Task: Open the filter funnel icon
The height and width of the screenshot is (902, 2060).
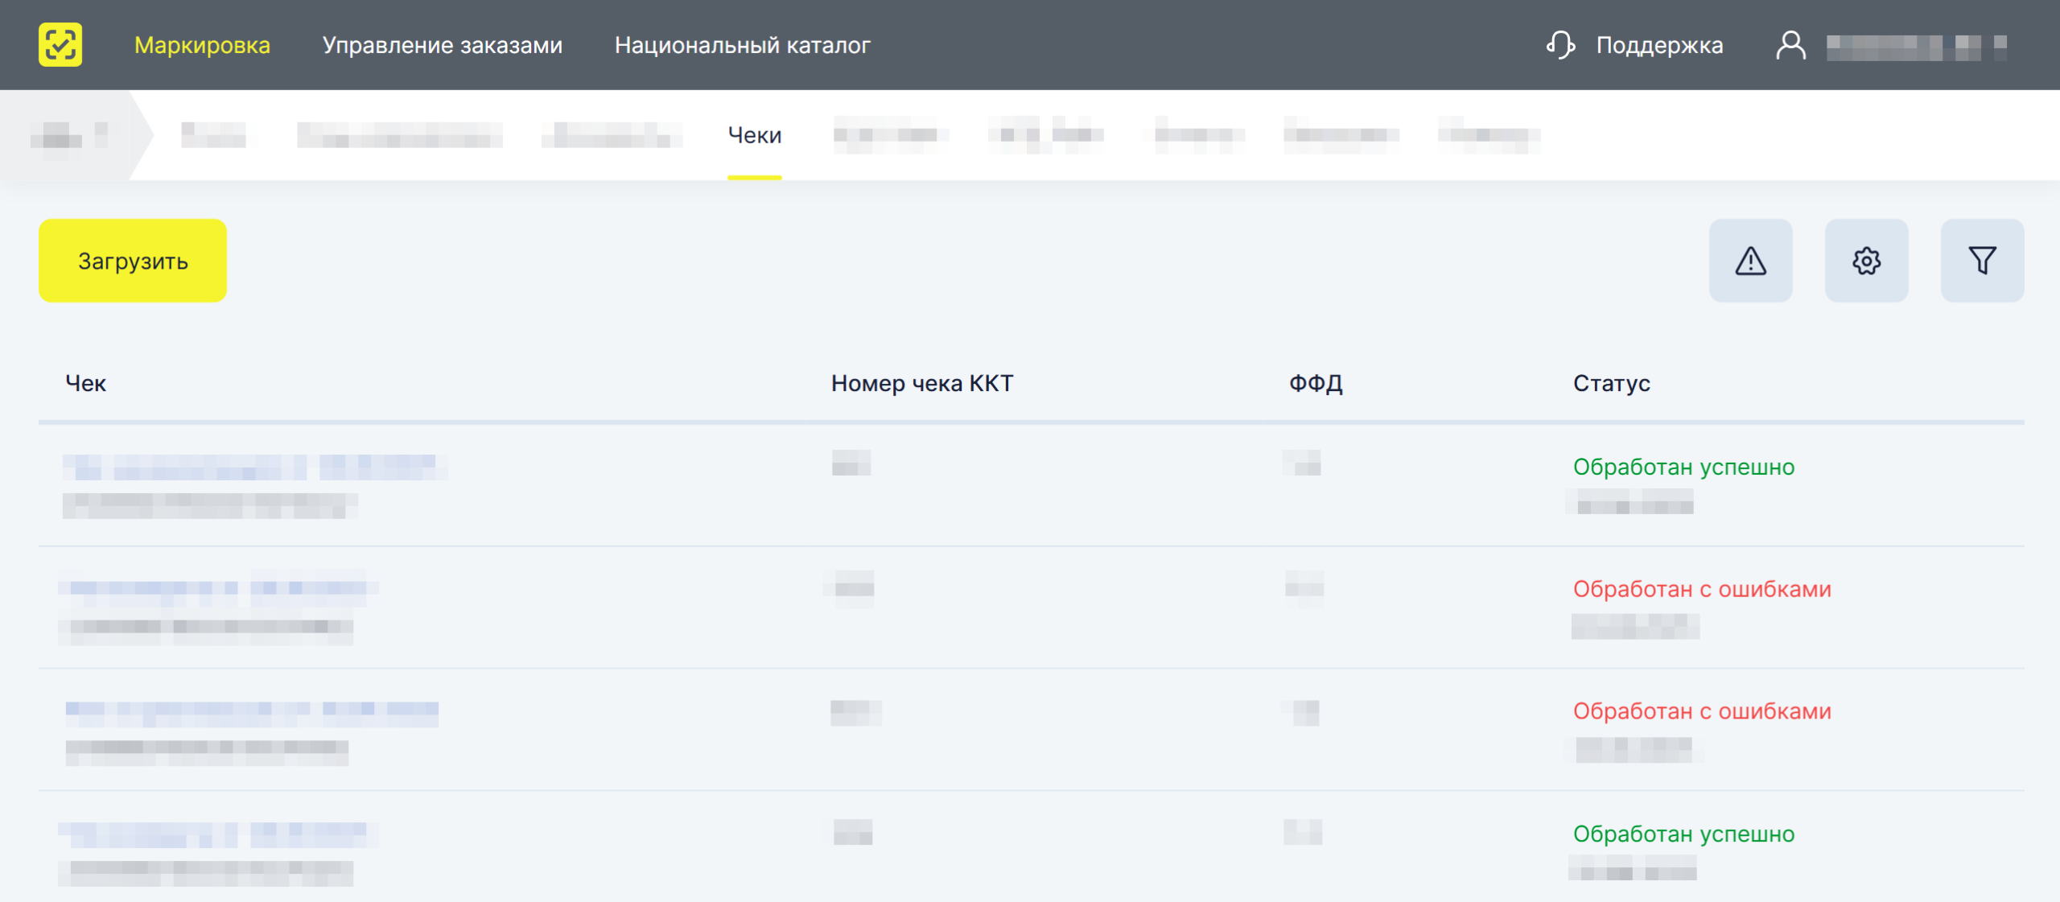Action: (1983, 261)
